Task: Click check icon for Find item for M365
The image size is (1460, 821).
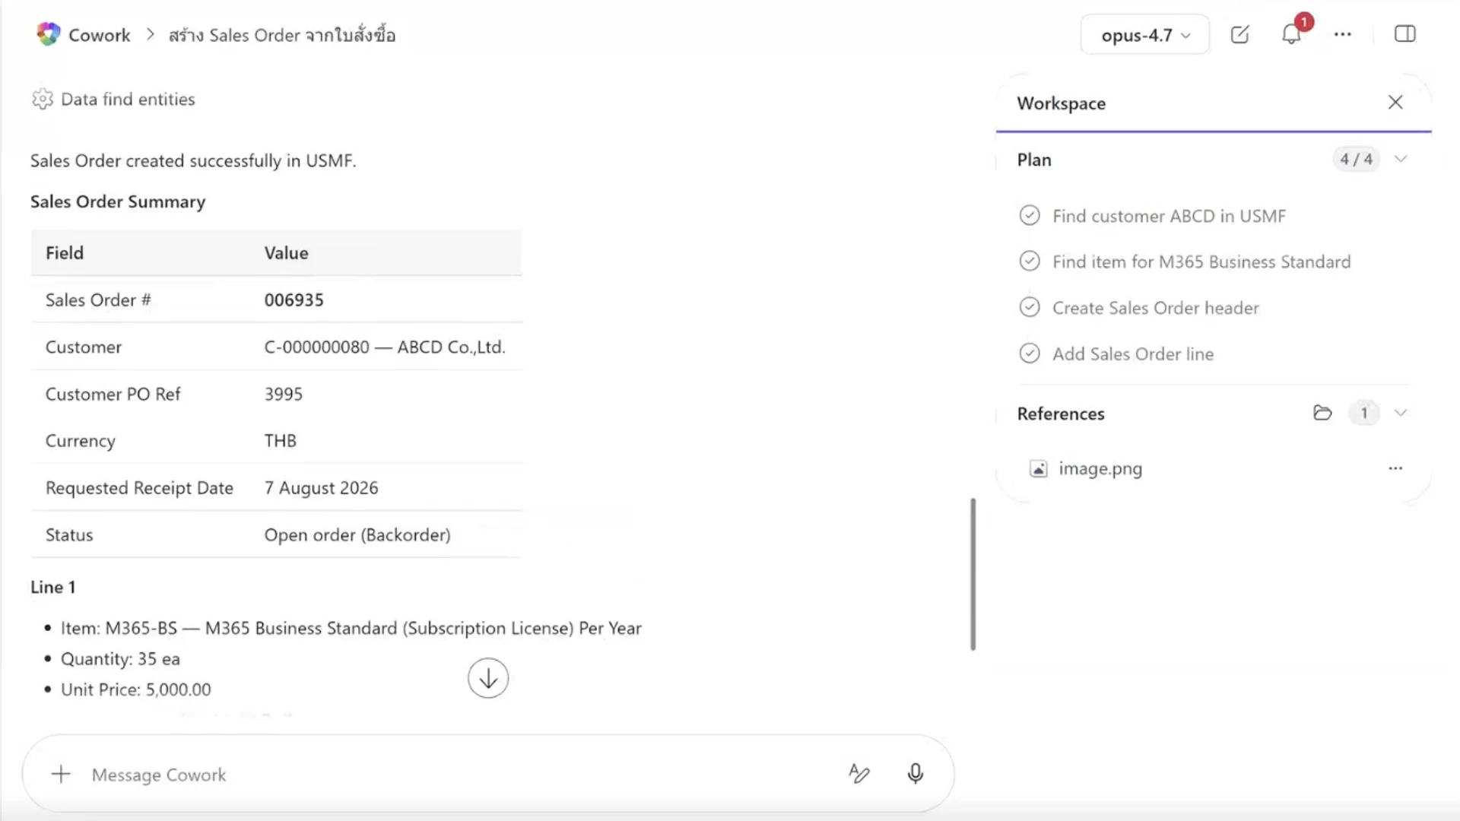Action: [x=1030, y=262]
